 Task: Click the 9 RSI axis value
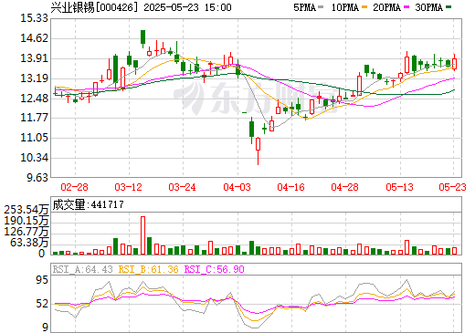[45, 328]
